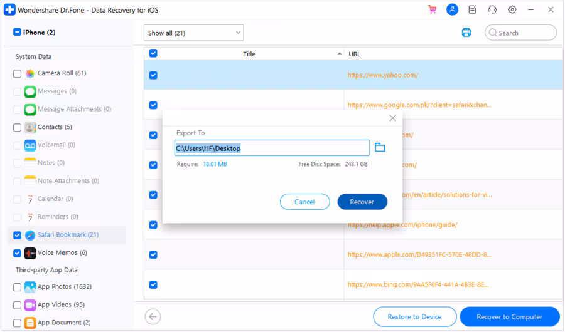Click the Note Attachments icon
Image resolution: width=565 pixels, height=332 pixels.
tap(30, 181)
